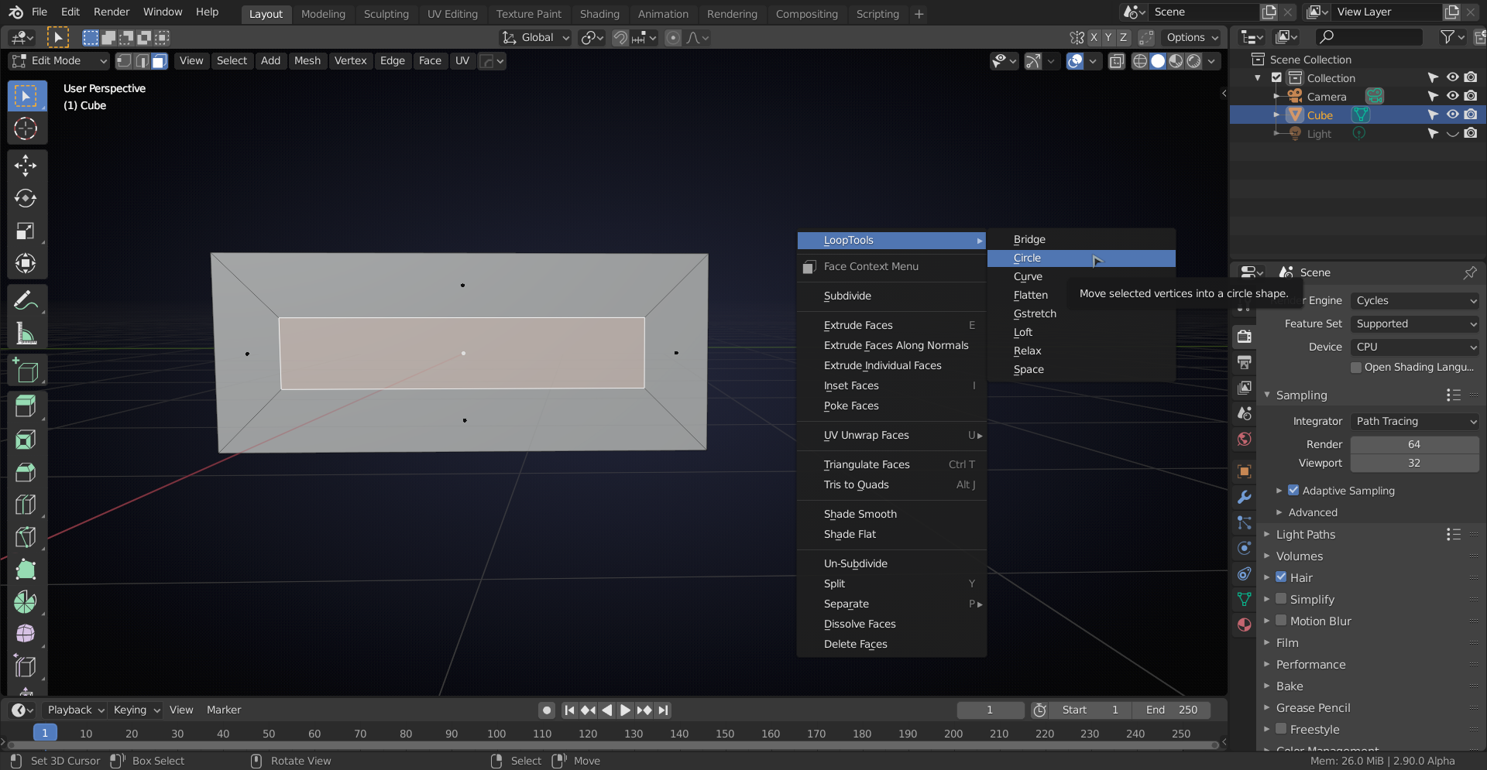Image resolution: width=1487 pixels, height=770 pixels.
Task: Enable the Adaptive Sampling checkbox
Action: 1293,490
